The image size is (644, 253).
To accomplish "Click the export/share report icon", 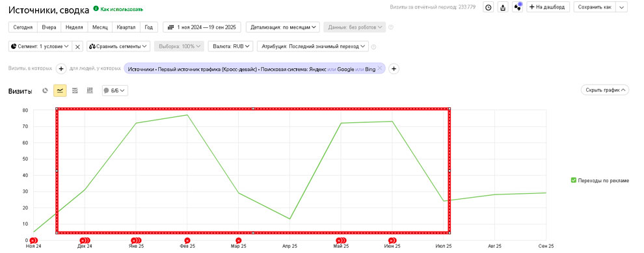I will [503, 7].
